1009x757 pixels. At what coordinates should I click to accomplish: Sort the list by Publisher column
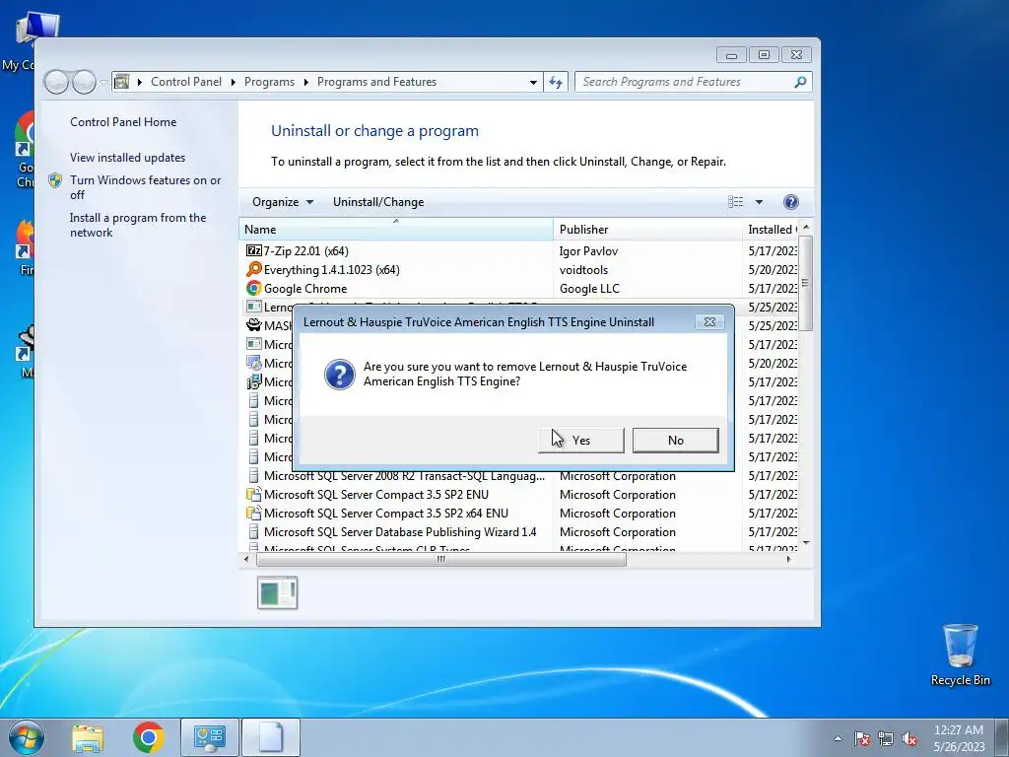[x=647, y=229]
